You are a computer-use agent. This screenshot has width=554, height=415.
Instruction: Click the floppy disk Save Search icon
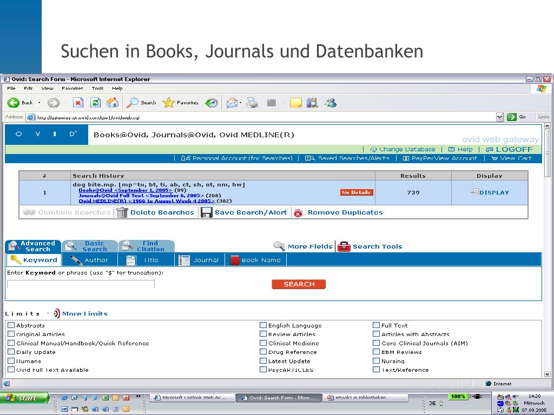tap(206, 212)
